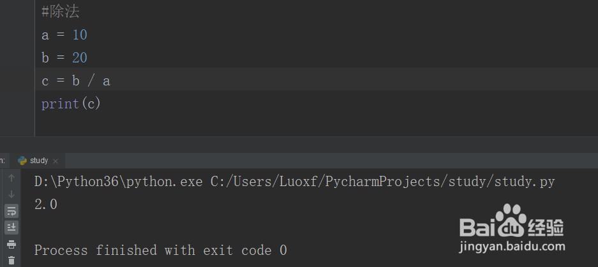Click the Baidu paw logo watermark
The height and width of the screenshot is (267, 598).
(511, 220)
